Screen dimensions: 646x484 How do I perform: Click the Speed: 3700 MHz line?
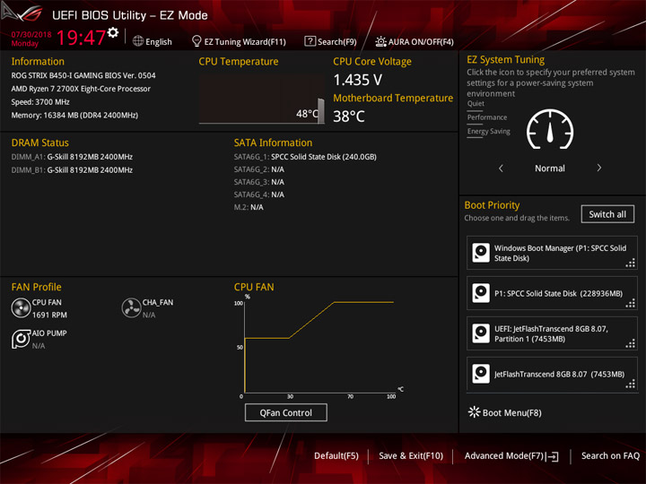coord(40,101)
